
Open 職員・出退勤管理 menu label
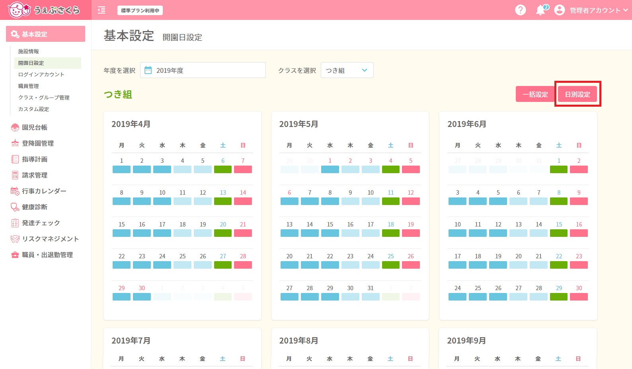pos(47,255)
